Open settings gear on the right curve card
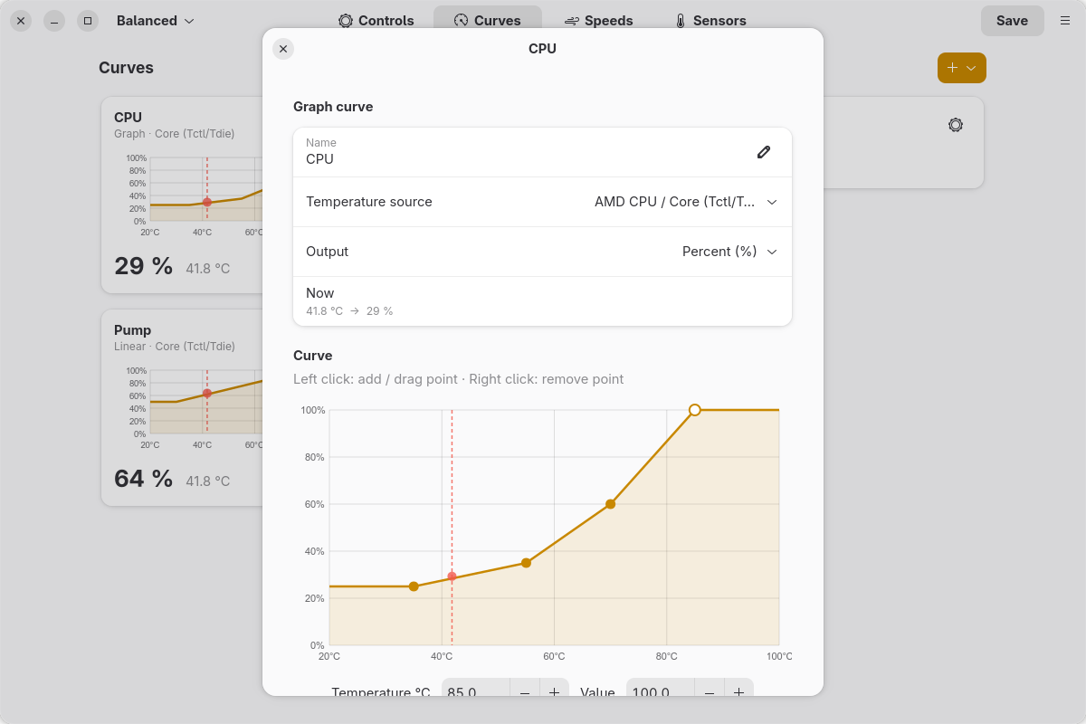This screenshot has height=724, width=1086. coord(956,125)
